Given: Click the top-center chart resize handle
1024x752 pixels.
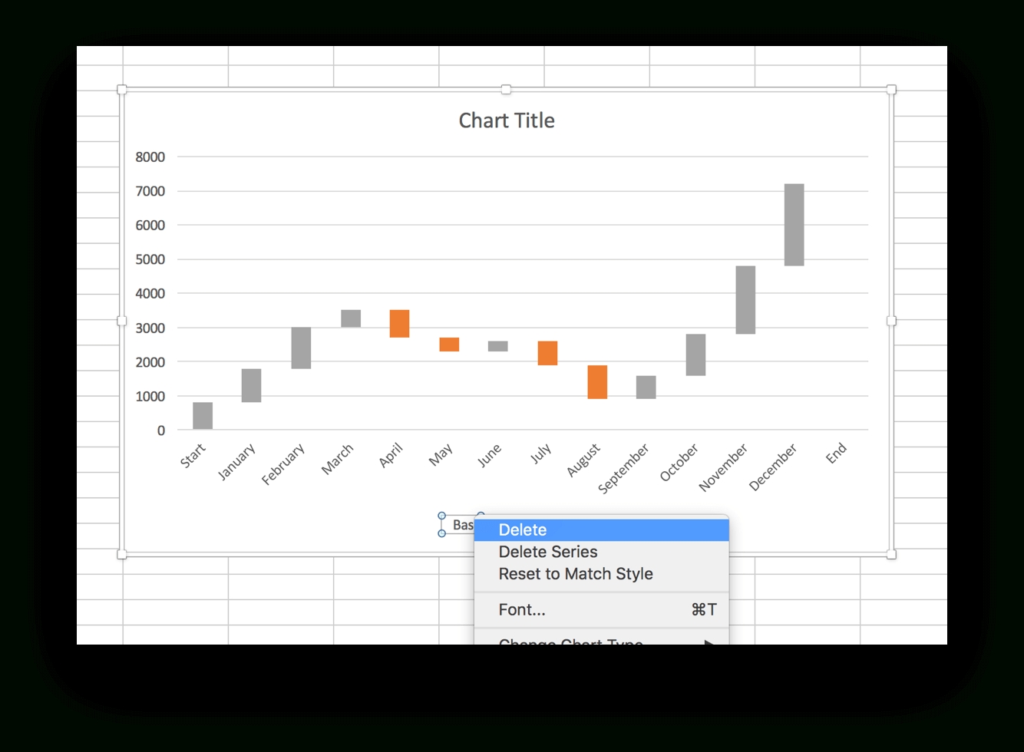Looking at the screenshot, I should click(x=506, y=90).
